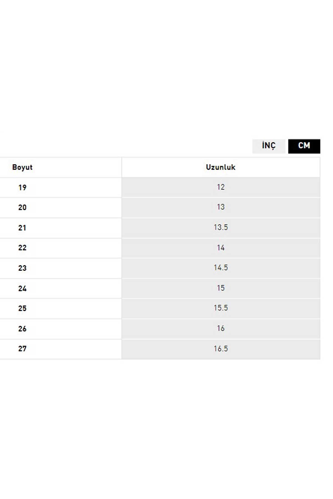Viewport: 333px width, 499px height.
Task: Select the CM unit toggle
Action: coord(304,146)
